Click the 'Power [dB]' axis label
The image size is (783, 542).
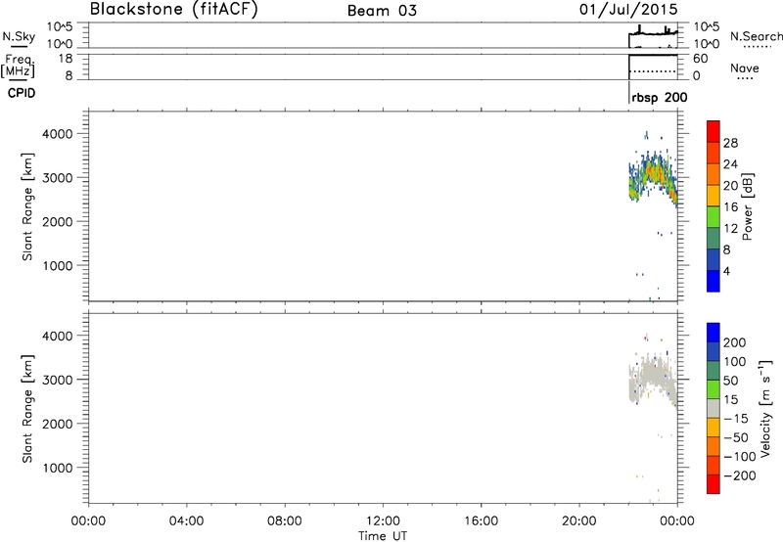(x=747, y=206)
